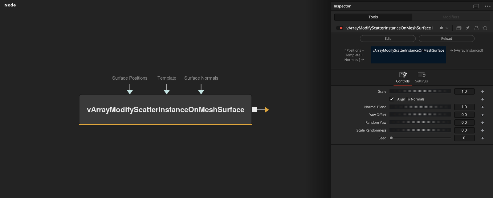Toggle the node enable switch in Inspector
This screenshot has width=493, height=198.
click(340, 28)
